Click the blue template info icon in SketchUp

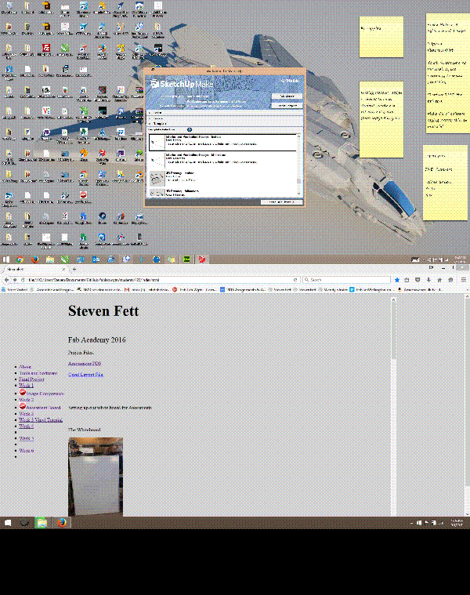[190, 130]
